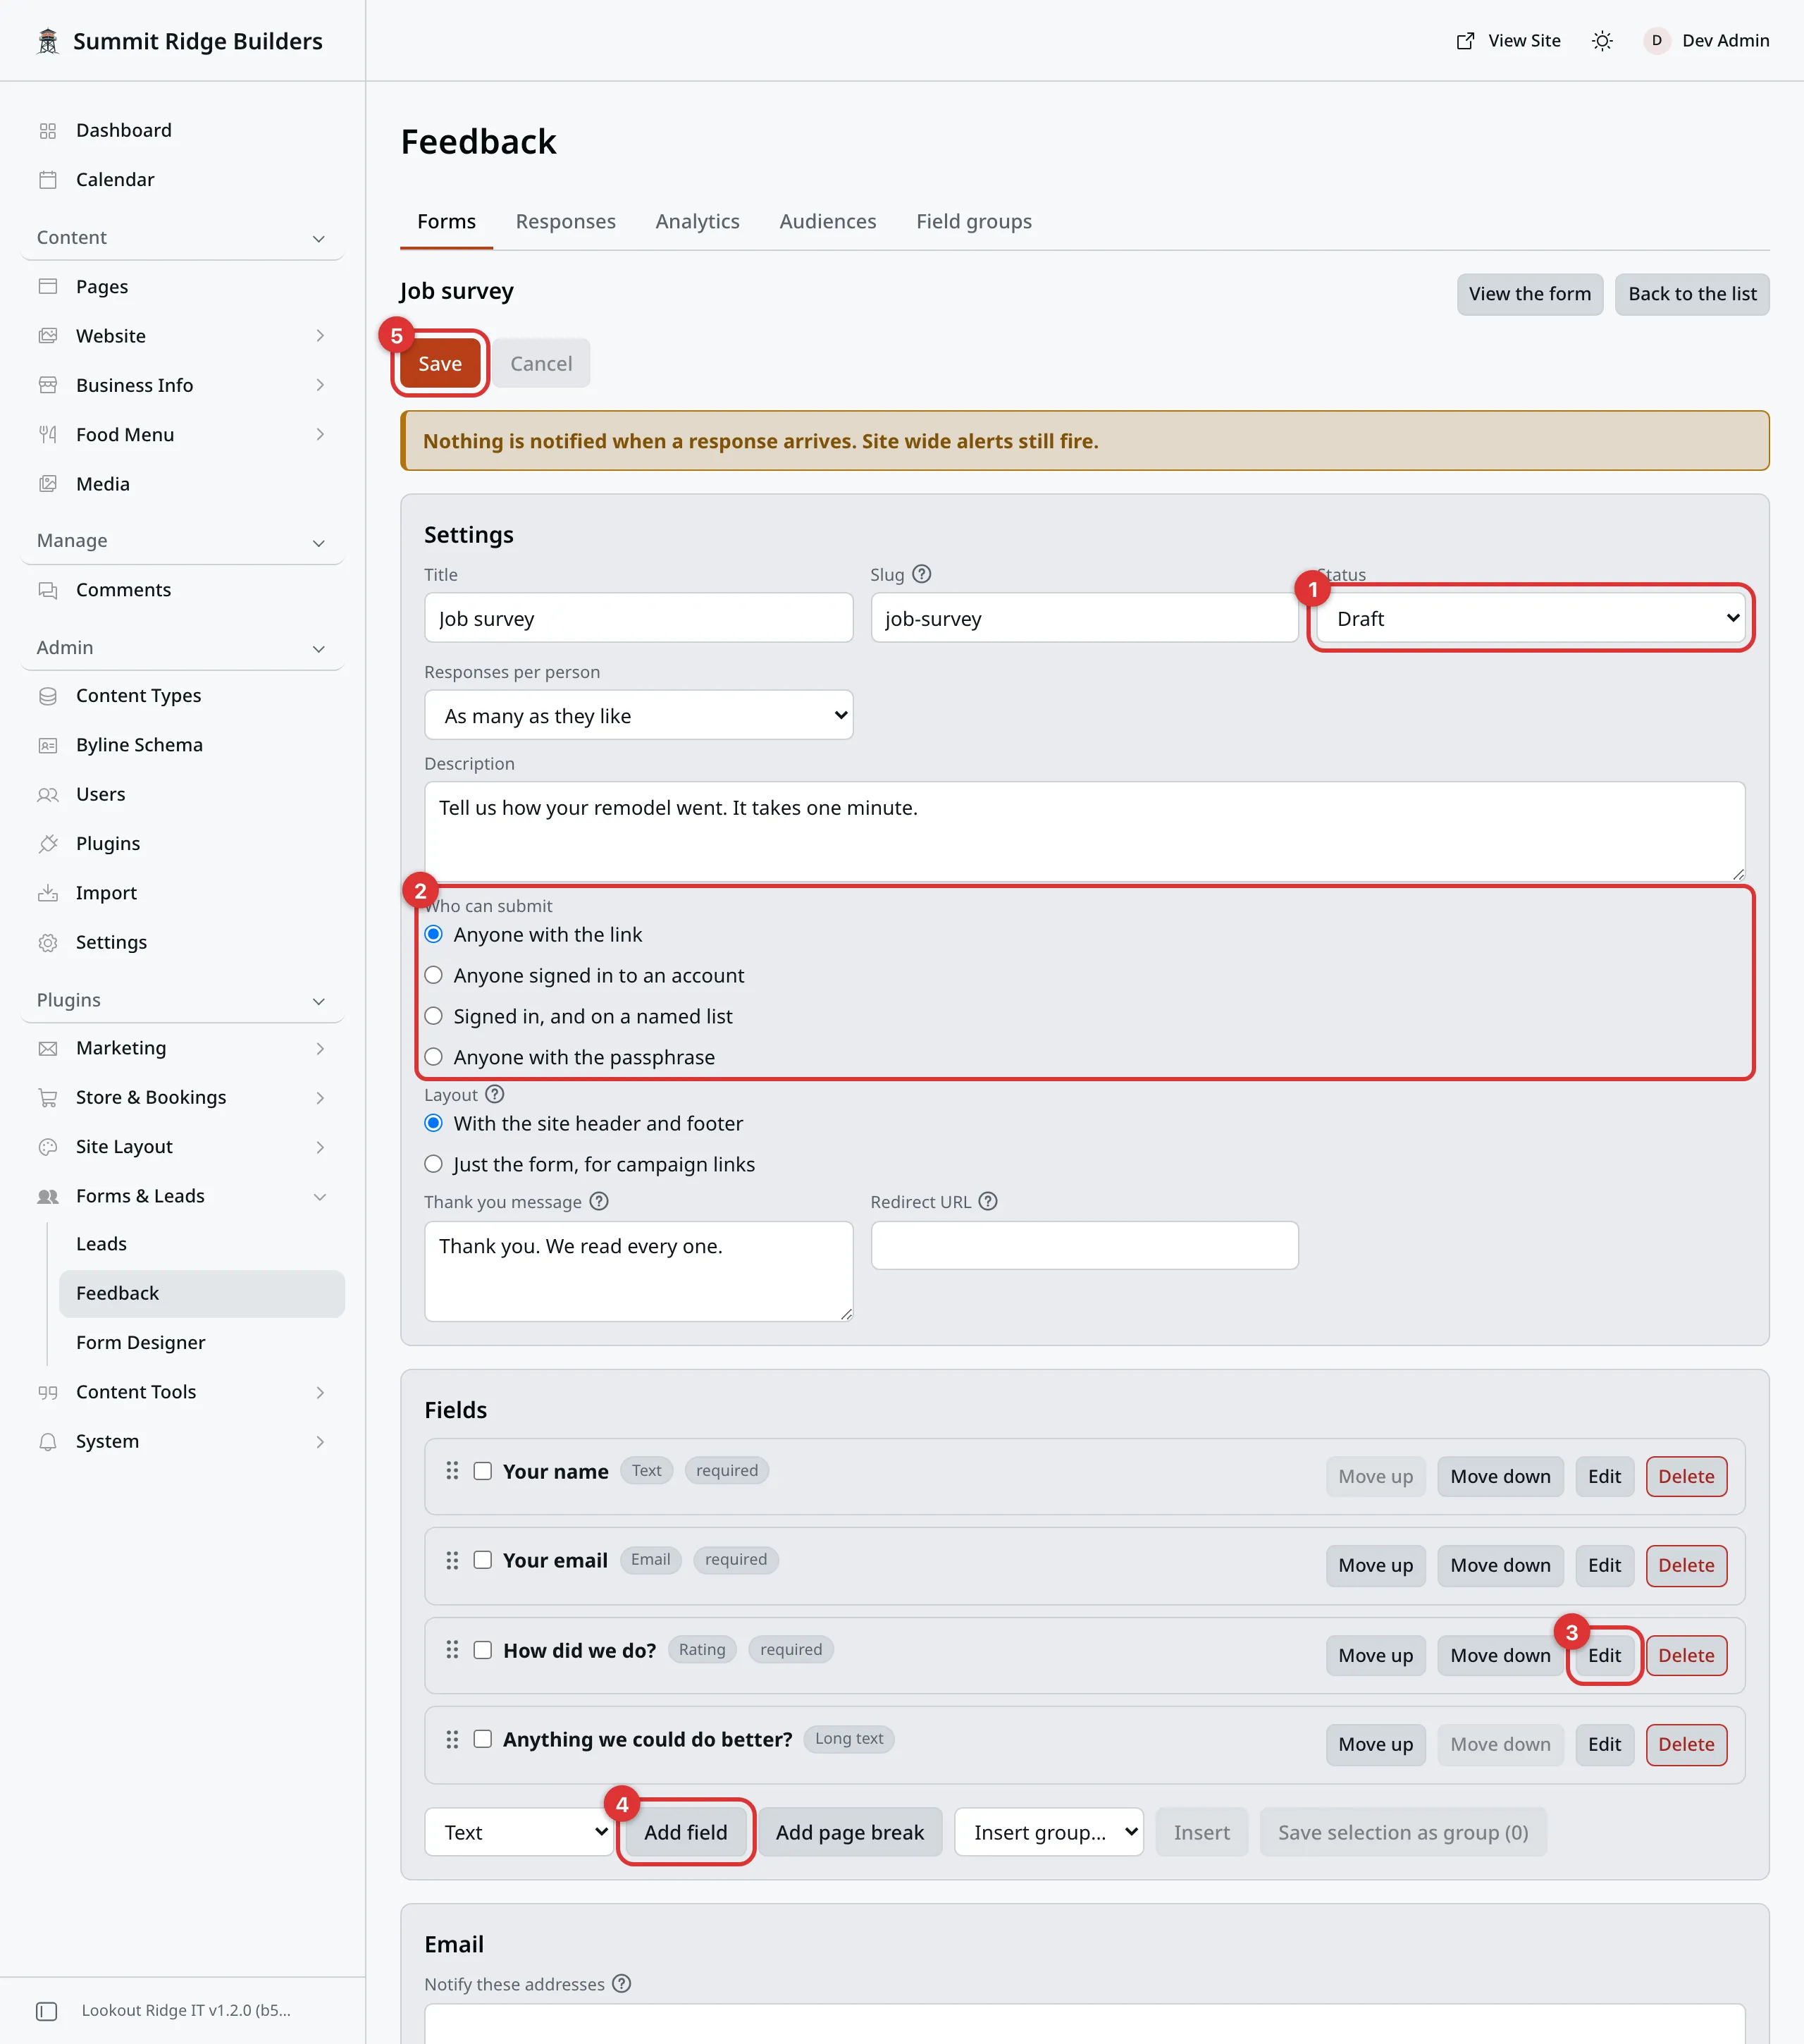Delete the Your email field
The image size is (1804, 2044).
click(x=1686, y=1565)
